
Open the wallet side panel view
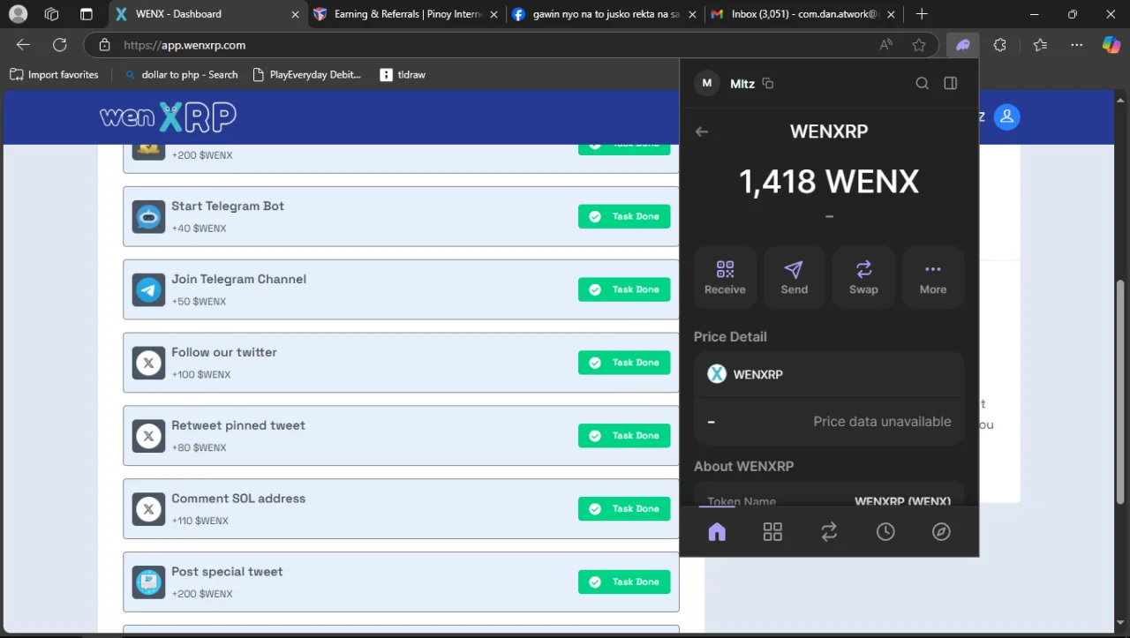pyautogui.click(x=951, y=83)
